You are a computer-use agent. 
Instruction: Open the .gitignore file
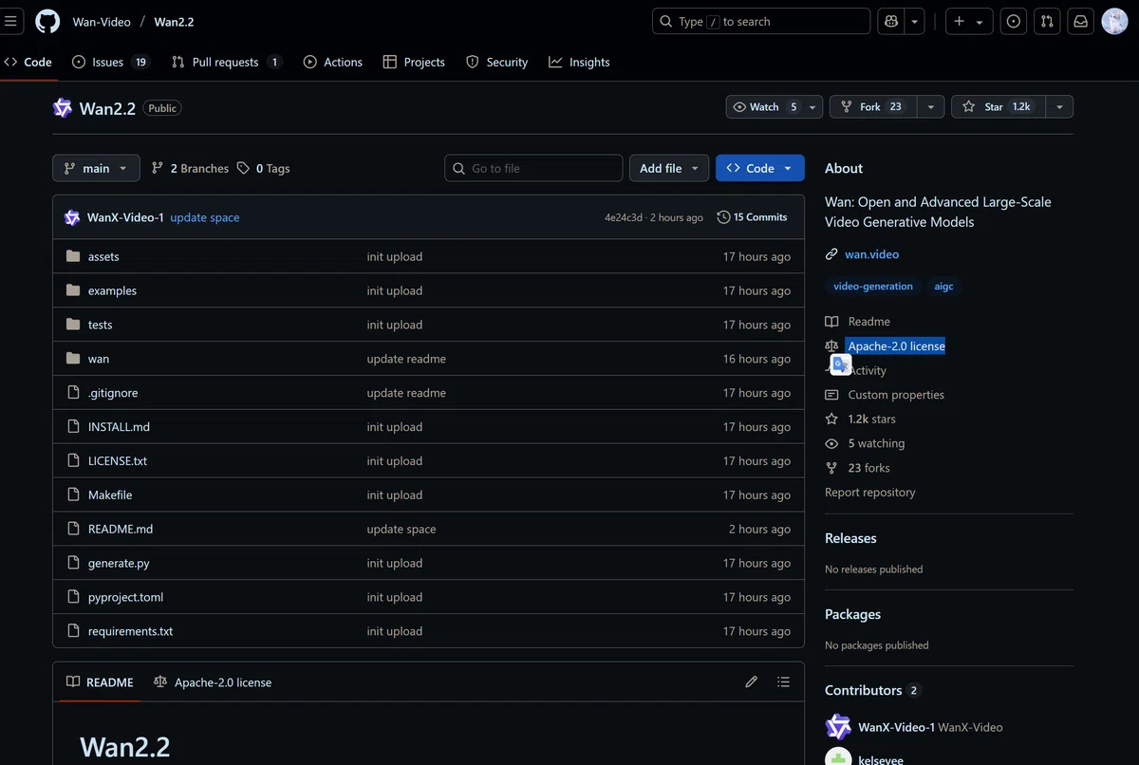point(113,393)
